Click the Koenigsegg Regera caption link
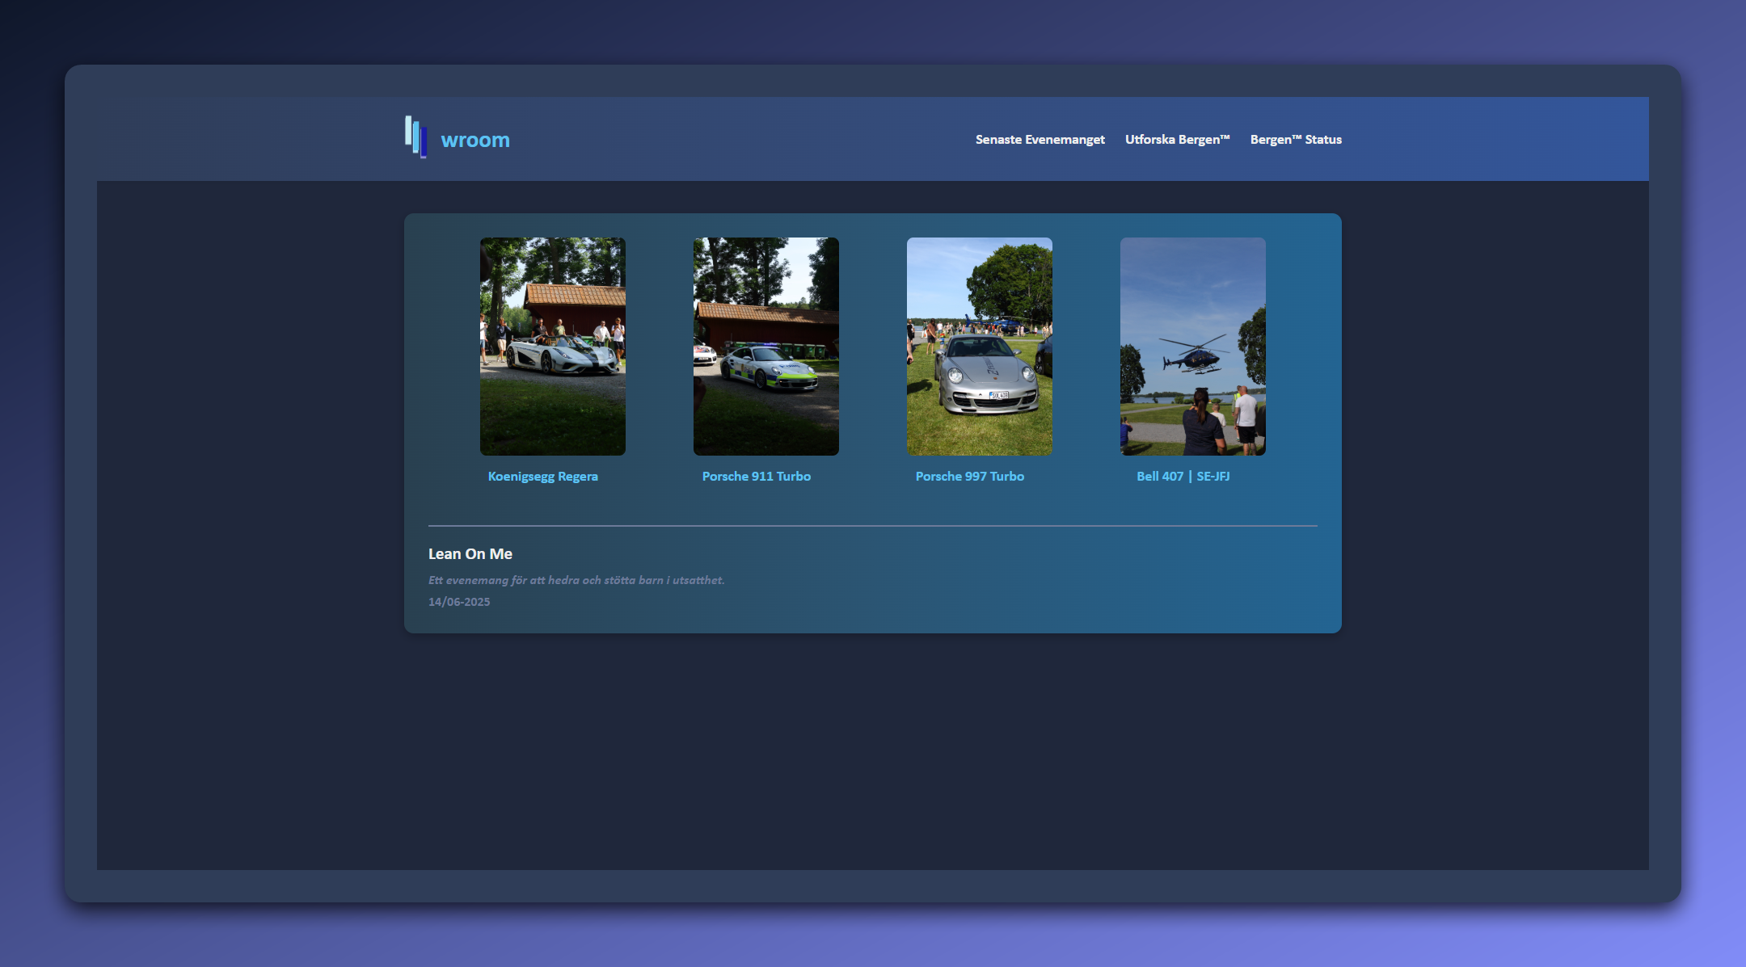The image size is (1746, 967). (542, 477)
